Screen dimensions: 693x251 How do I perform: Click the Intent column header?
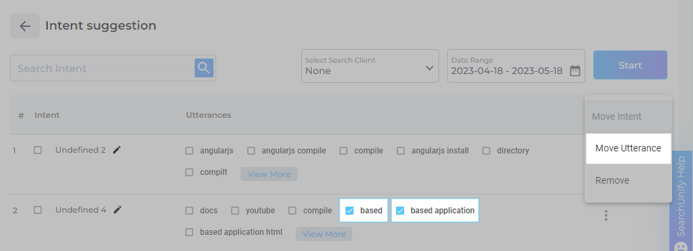47,115
